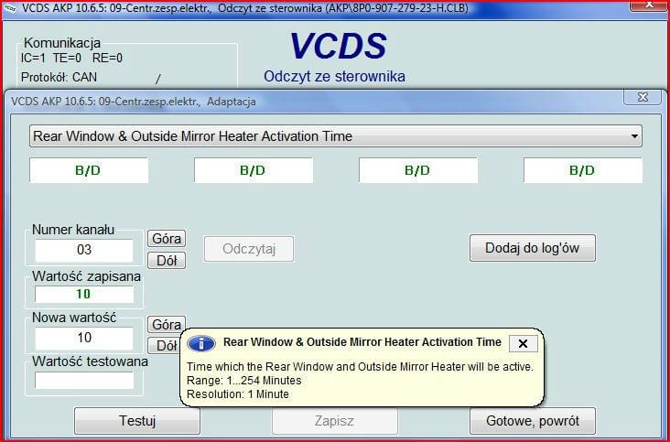This screenshot has width=670, height=442.
Task: Click the empty Wartość testowana field
Action: tap(84, 381)
